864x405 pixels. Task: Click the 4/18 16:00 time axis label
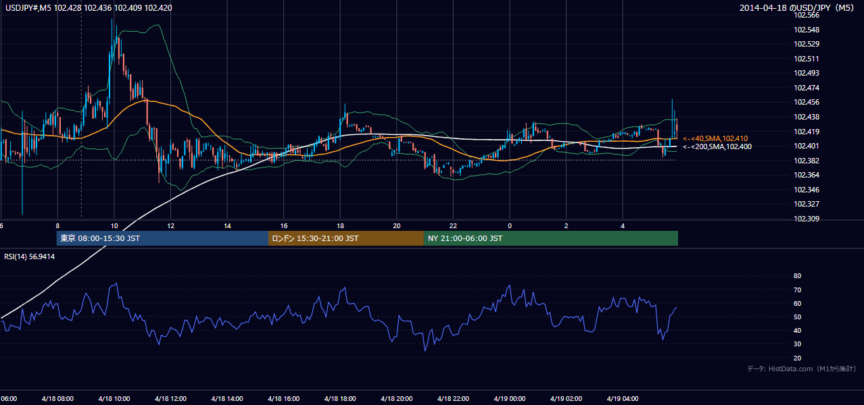point(284,398)
